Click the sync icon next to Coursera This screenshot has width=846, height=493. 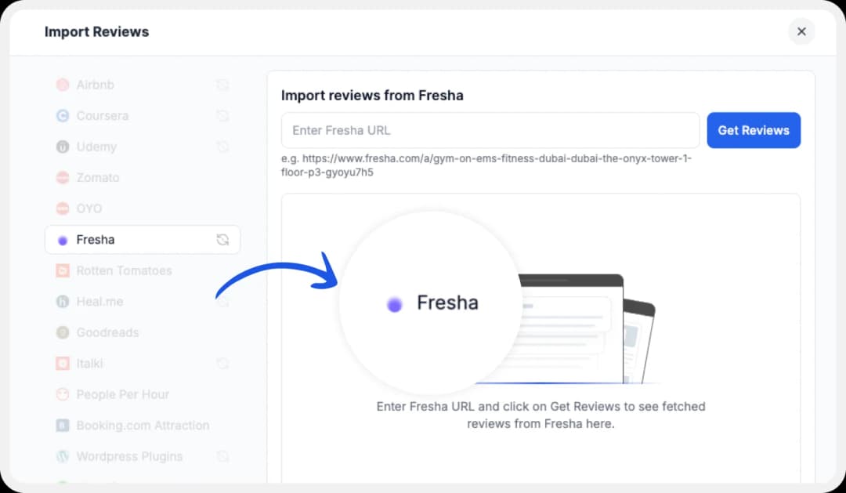(x=222, y=115)
